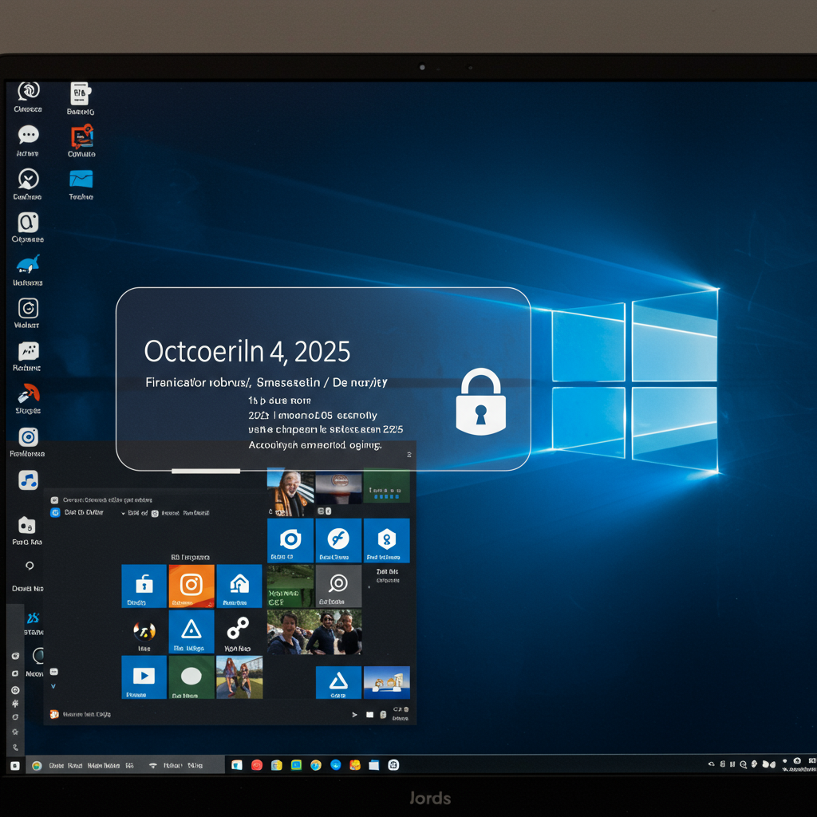This screenshot has height=817, width=817.
Task: Open the blue whale desktop icon
Action: [x=28, y=265]
